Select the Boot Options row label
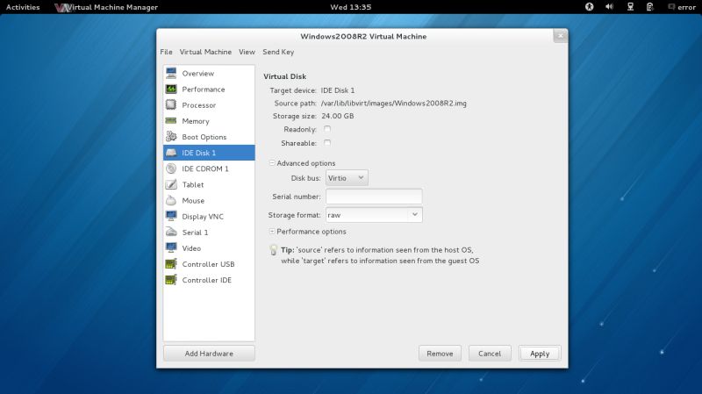702x394 pixels. 204,137
